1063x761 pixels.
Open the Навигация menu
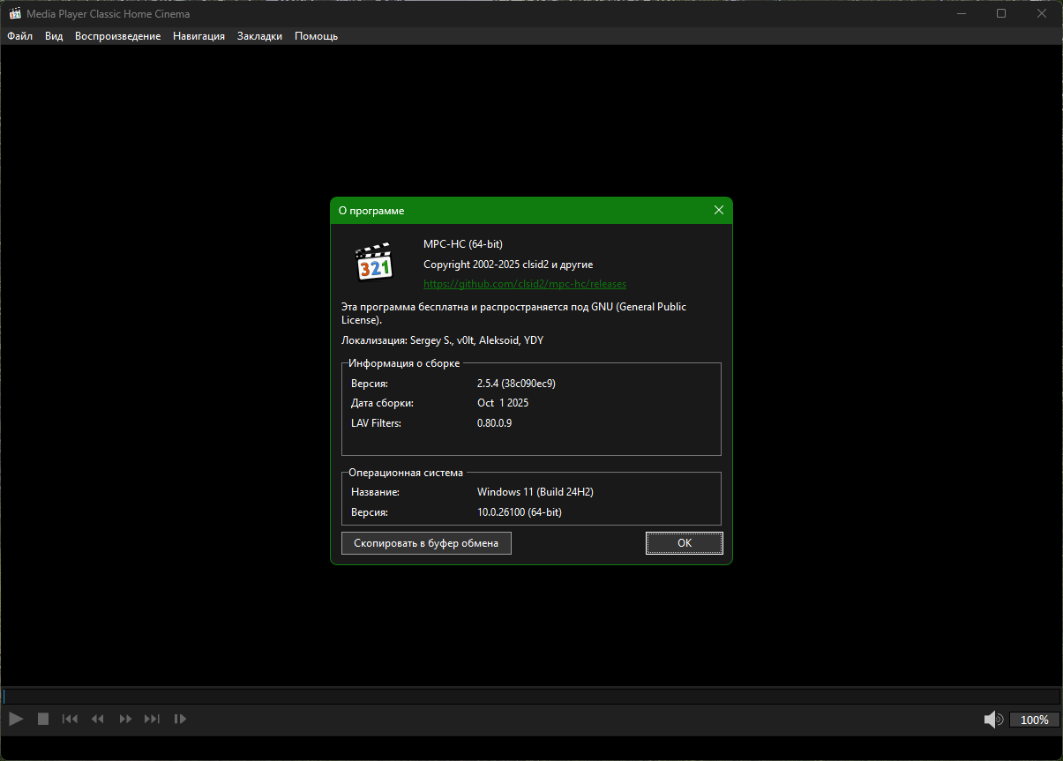click(x=198, y=36)
